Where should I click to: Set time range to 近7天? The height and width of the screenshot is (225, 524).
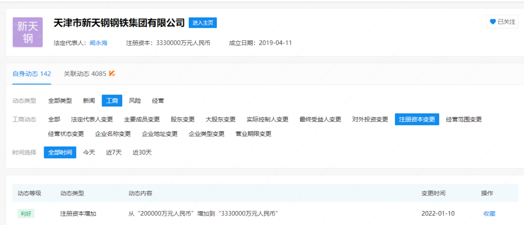tap(114, 152)
